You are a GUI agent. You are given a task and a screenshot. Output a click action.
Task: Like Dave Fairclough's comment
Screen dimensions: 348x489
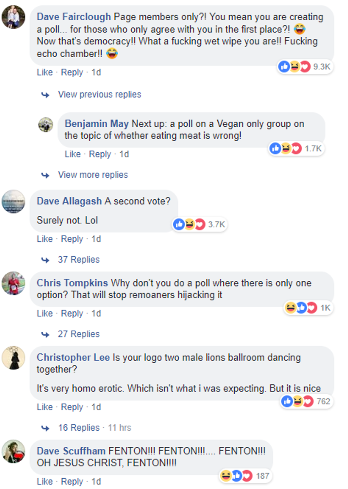coord(45,72)
